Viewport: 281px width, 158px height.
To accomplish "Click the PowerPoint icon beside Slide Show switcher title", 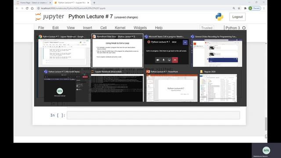I will click(94, 37).
